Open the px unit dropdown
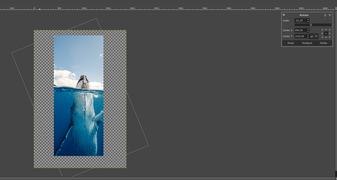Image resolution: width=337 pixels, height=180 pixels. pyautogui.click(x=314, y=36)
